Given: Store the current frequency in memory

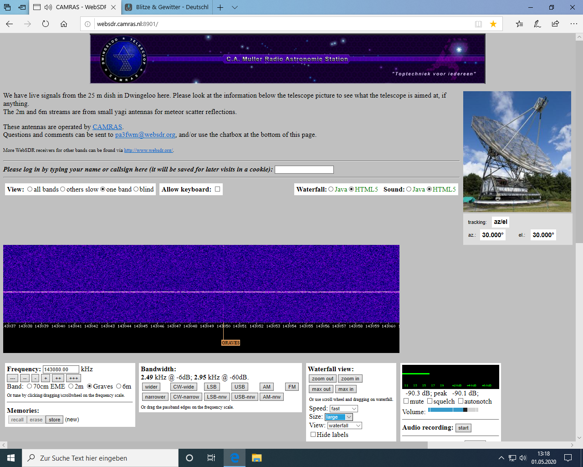Looking at the screenshot, I should click(55, 420).
